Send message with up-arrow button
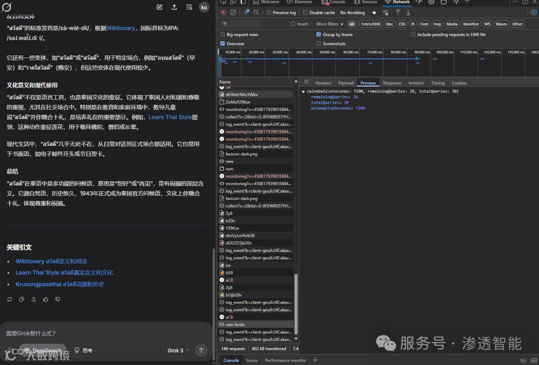539x365 pixels. click(201, 350)
